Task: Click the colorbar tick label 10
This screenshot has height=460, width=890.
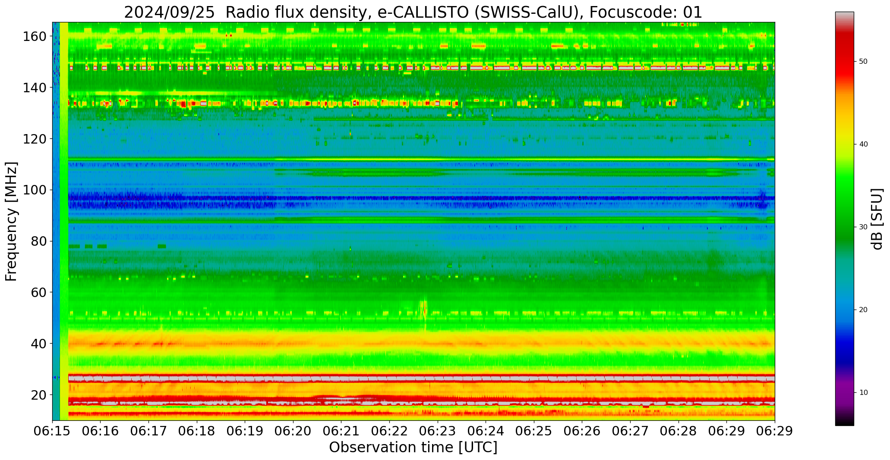Action: [863, 393]
